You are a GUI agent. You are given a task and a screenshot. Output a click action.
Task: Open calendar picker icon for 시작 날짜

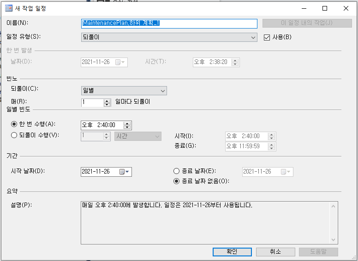(122, 172)
